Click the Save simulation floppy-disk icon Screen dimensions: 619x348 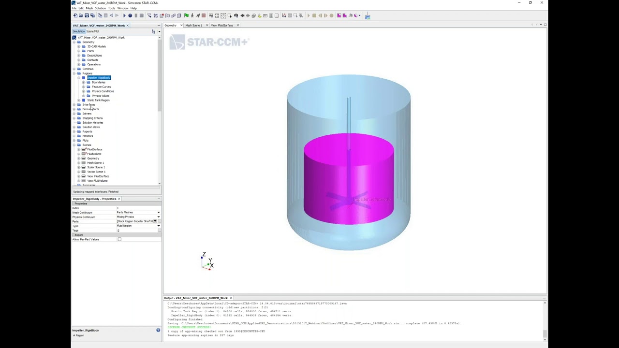(x=87, y=15)
